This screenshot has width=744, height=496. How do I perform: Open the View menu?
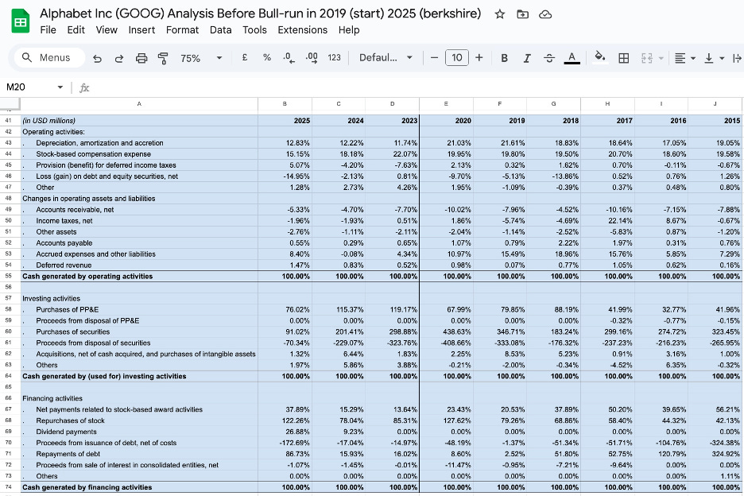tap(107, 30)
